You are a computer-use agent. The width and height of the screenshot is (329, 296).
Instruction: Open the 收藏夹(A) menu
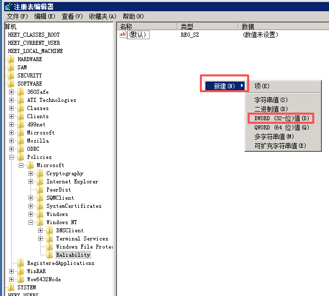click(102, 16)
